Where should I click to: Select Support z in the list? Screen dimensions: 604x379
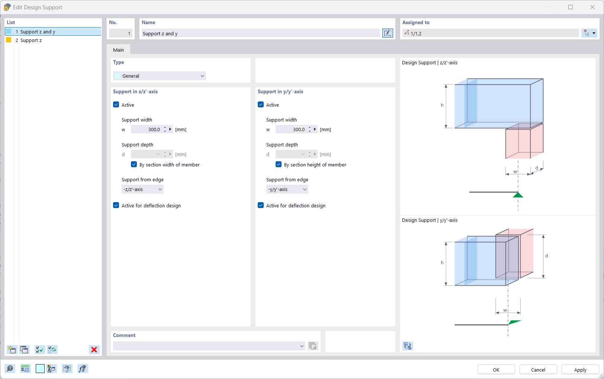point(31,40)
